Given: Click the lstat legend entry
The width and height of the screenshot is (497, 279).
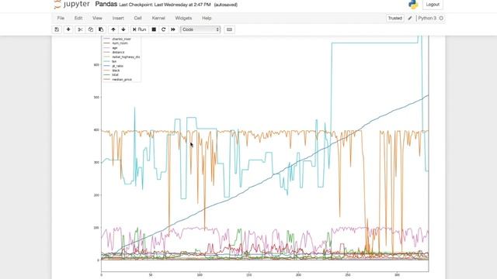Looking at the screenshot, I should (x=115, y=74).
